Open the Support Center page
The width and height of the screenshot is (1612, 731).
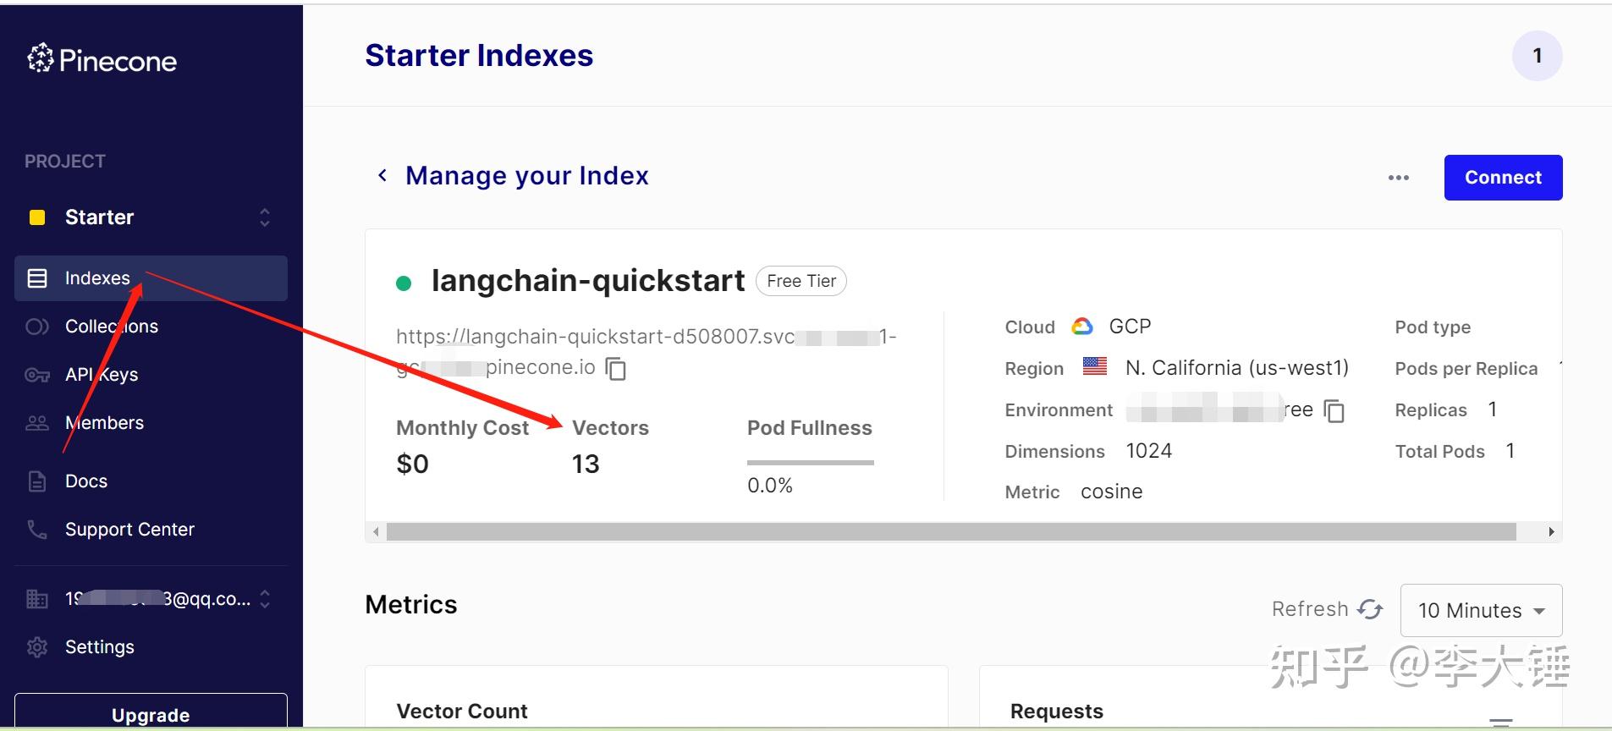pyautogui.click(x=129, y=530)
